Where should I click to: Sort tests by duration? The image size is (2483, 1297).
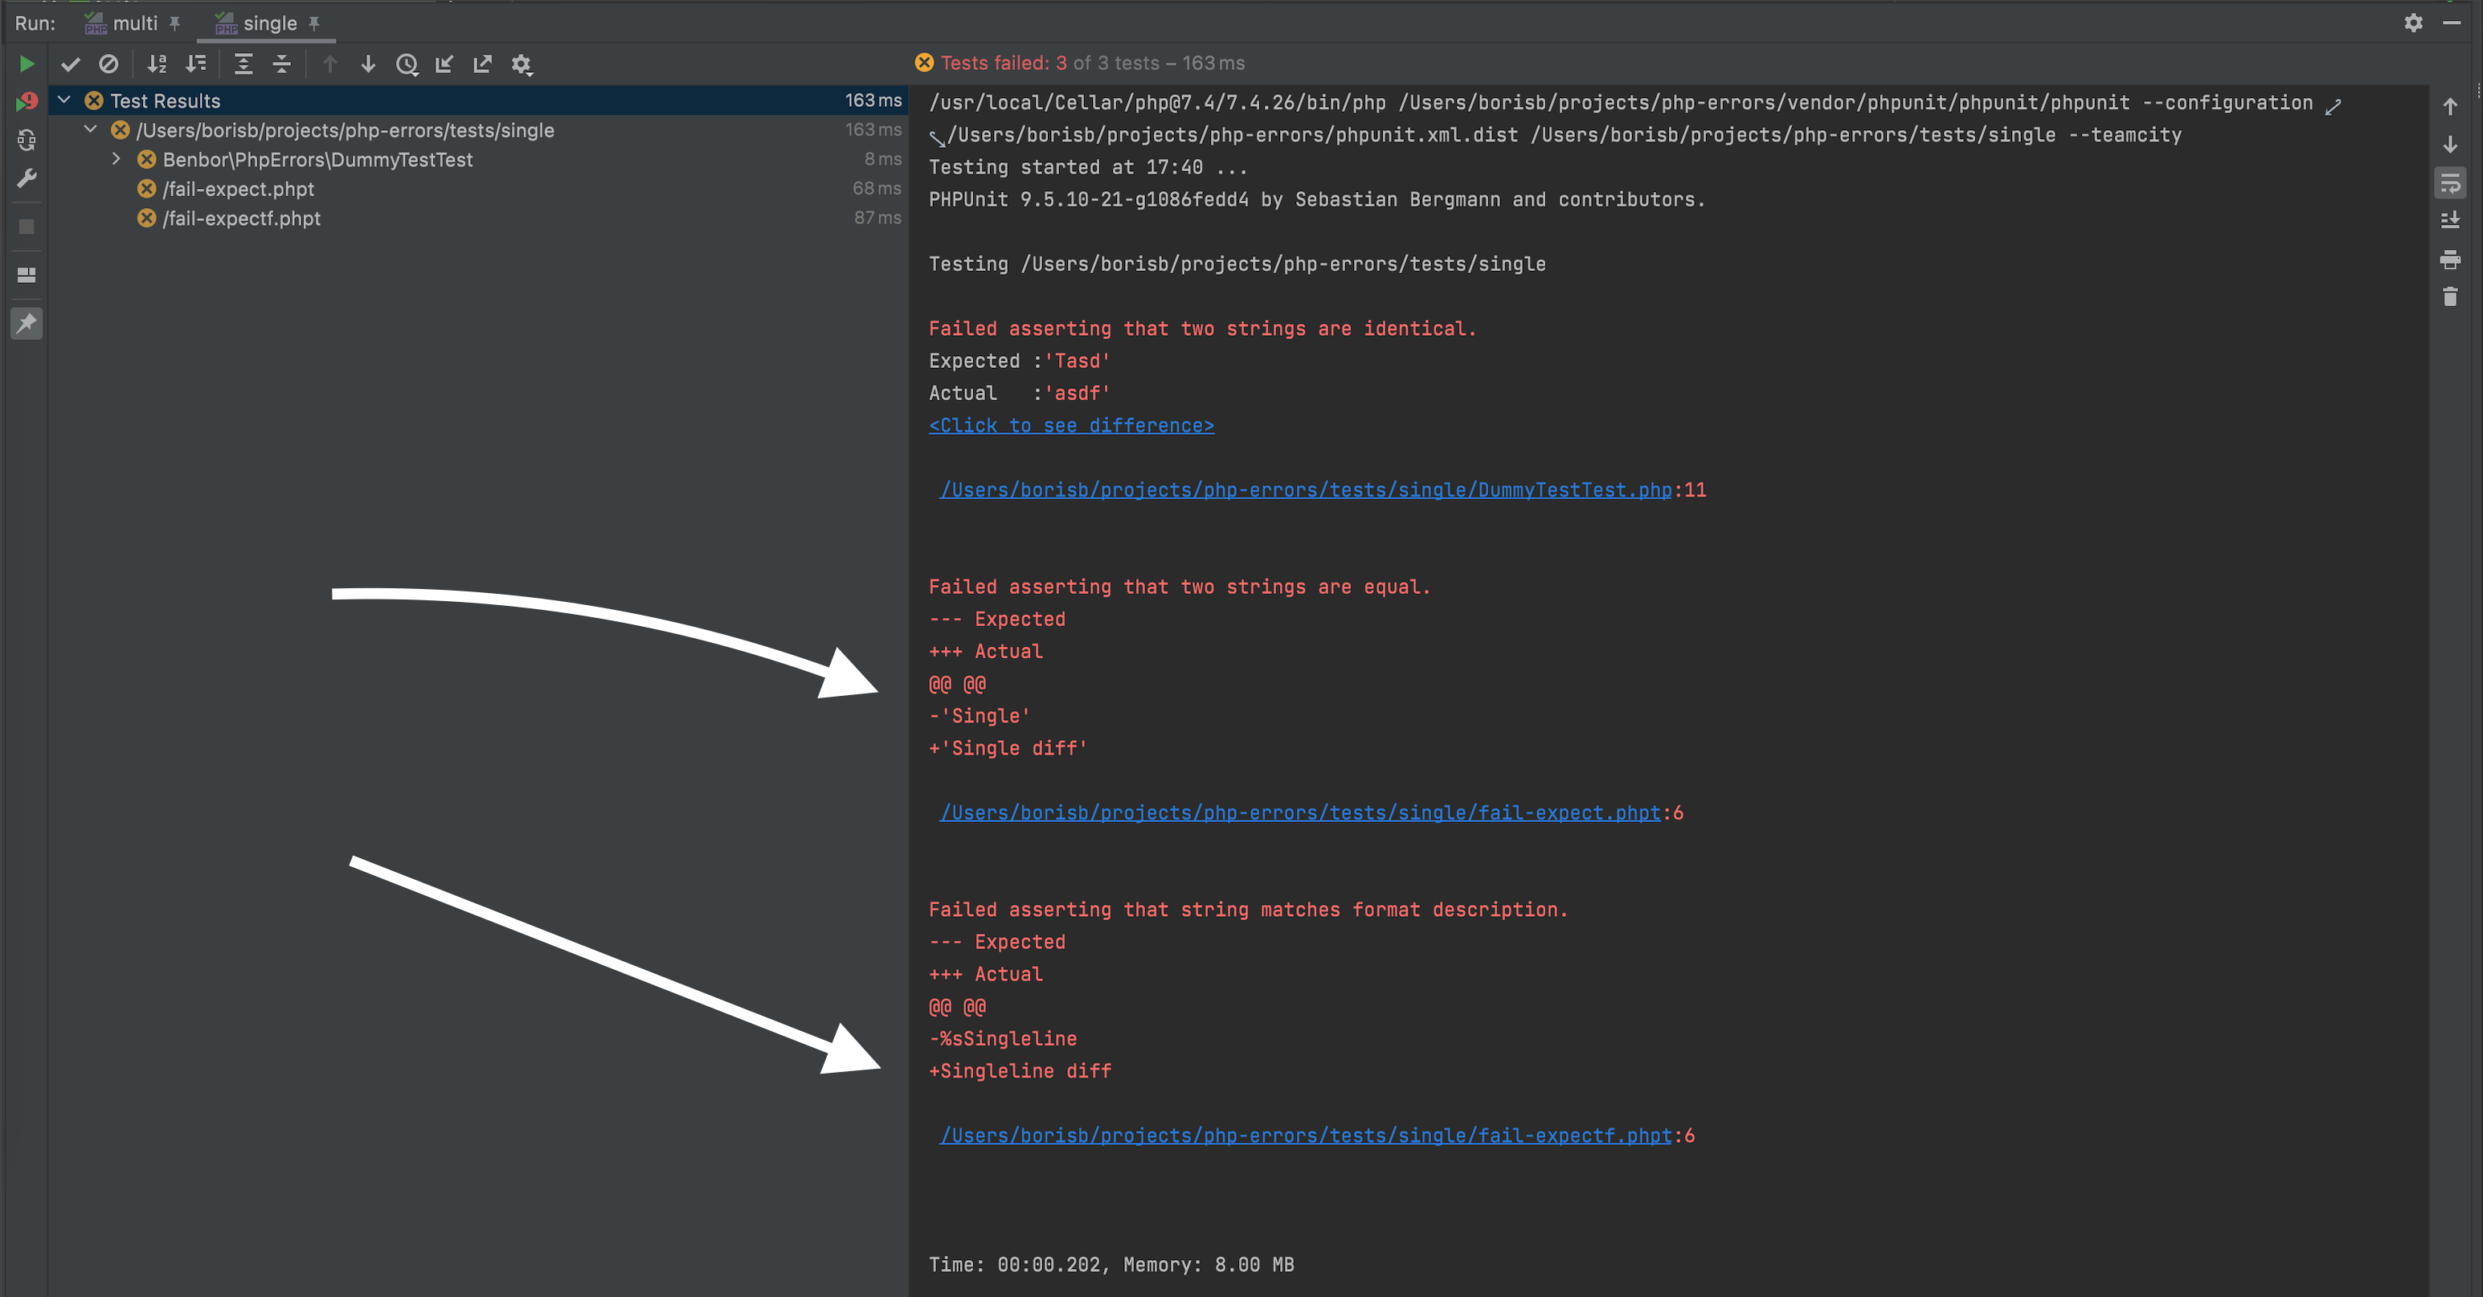[x=197, y=64]
